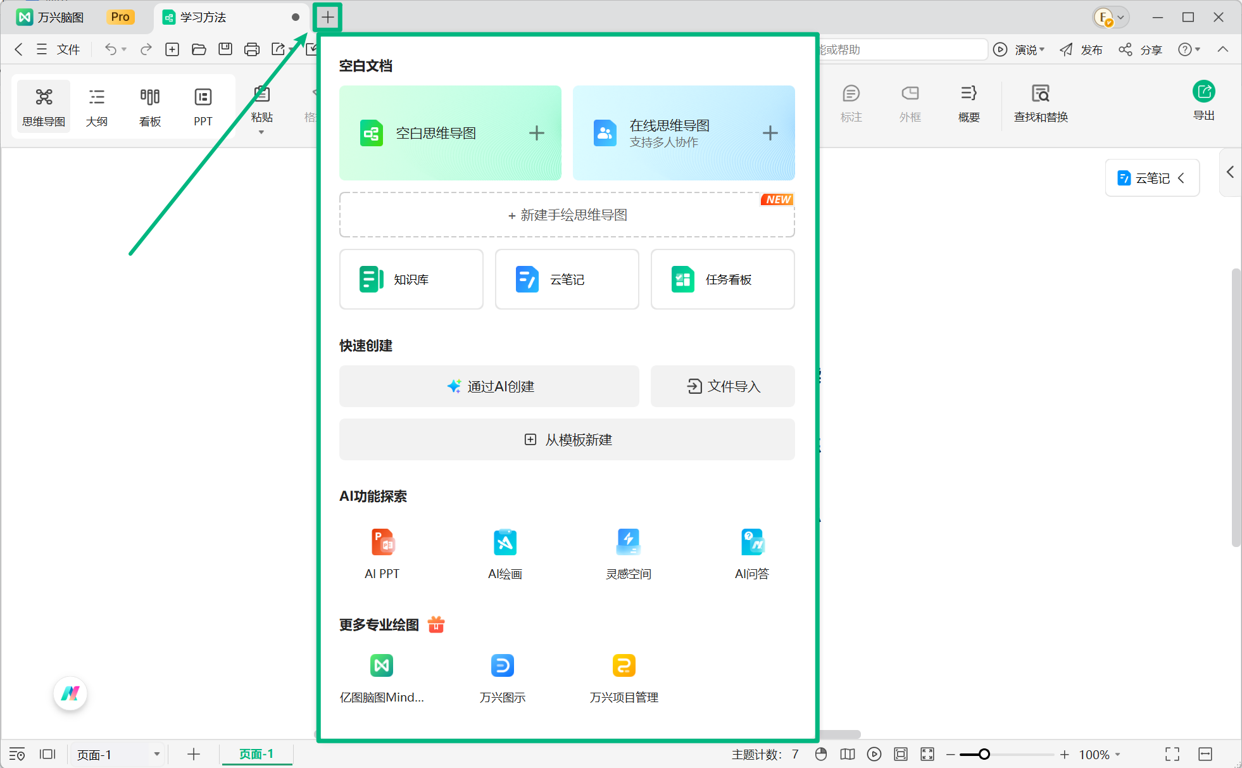
Task: Click the floating AI assistant icon
Action: pos(70,693)
